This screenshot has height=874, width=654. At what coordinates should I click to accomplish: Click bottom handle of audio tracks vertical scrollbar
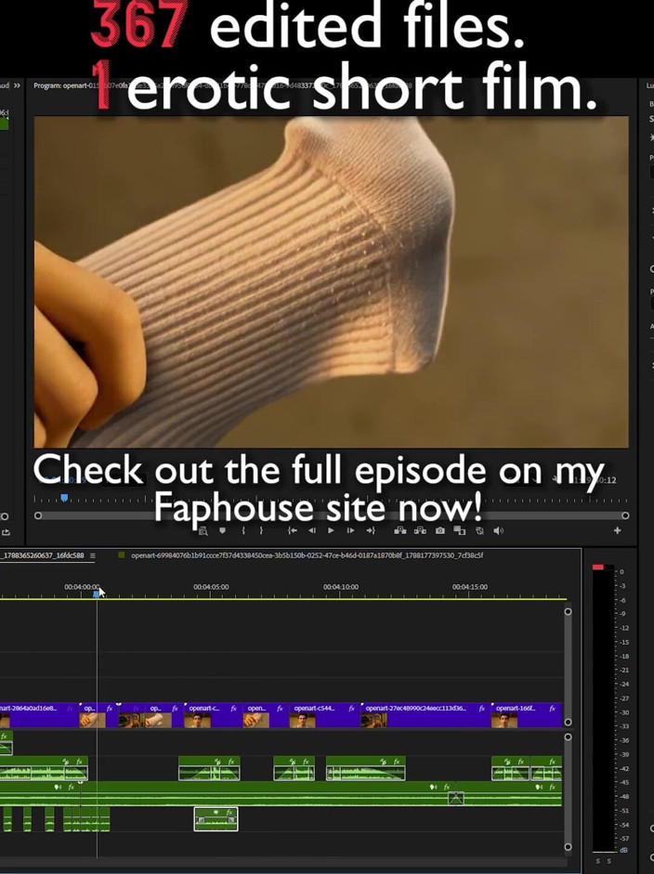pyautogui.click(x=568, y=847)
